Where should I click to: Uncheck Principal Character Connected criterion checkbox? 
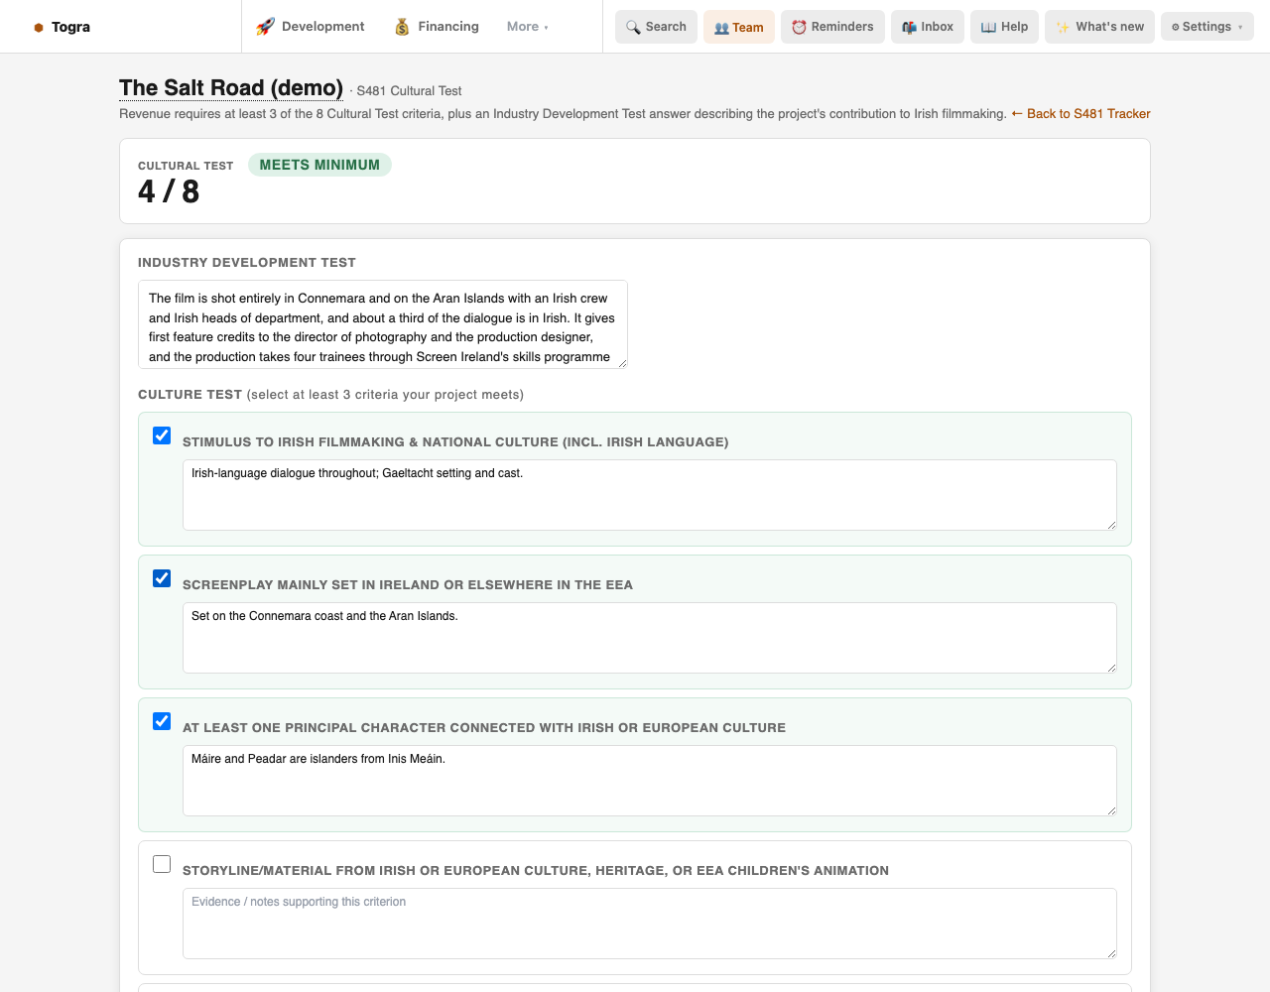162,721
